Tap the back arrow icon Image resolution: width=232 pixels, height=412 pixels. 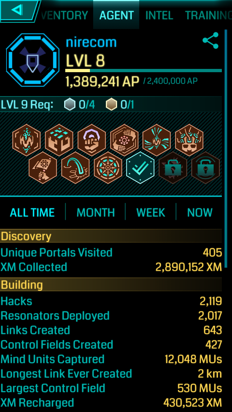click(17, 10)
